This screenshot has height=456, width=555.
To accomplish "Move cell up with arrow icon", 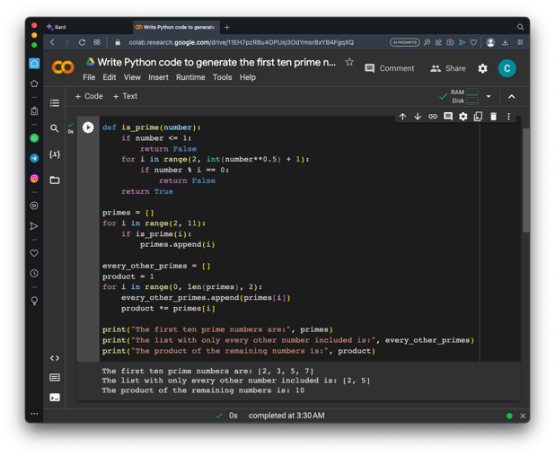I will [x=402, y=117].
